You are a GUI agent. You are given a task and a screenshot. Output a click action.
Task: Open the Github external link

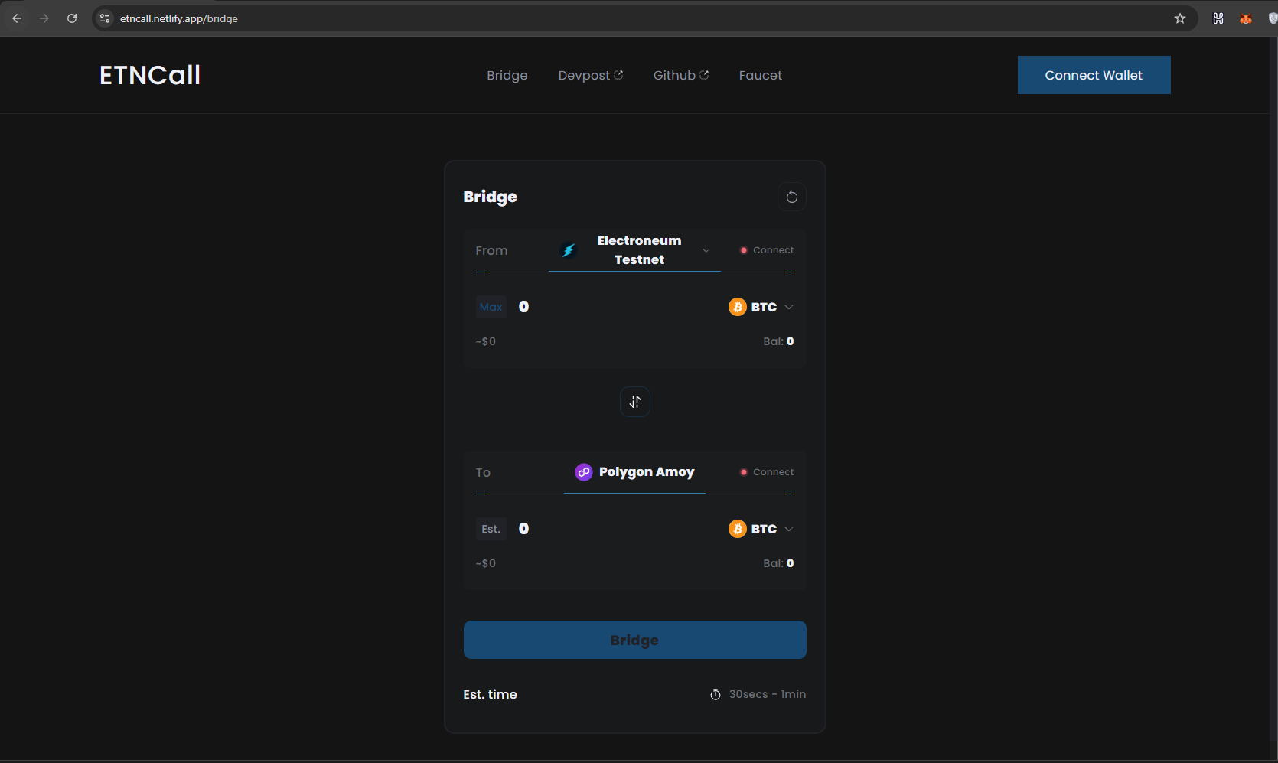pyautogui.click(x=681, y=75)
